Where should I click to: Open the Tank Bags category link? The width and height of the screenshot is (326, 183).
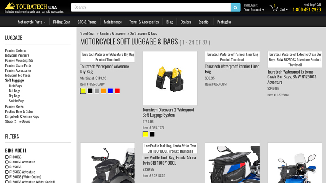pos(15,86)
